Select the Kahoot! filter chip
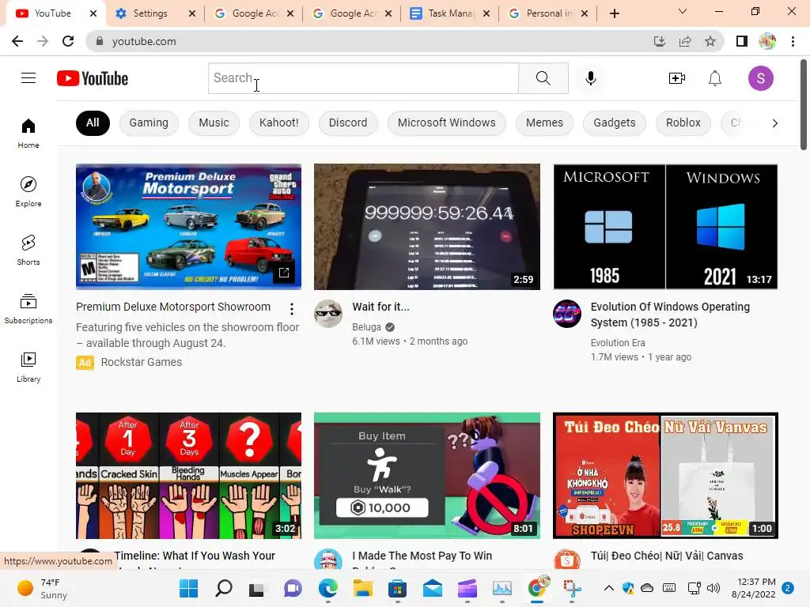 (279, 123)
